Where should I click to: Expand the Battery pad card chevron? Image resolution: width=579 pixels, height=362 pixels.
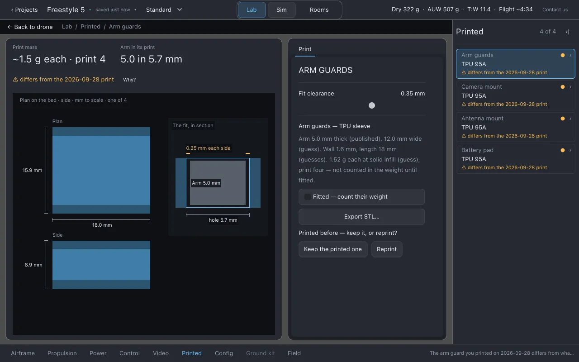[x=570, y=150]
